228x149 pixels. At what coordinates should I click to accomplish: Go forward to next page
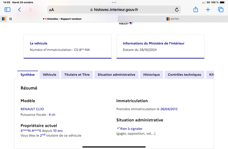[x=30, y=10]
